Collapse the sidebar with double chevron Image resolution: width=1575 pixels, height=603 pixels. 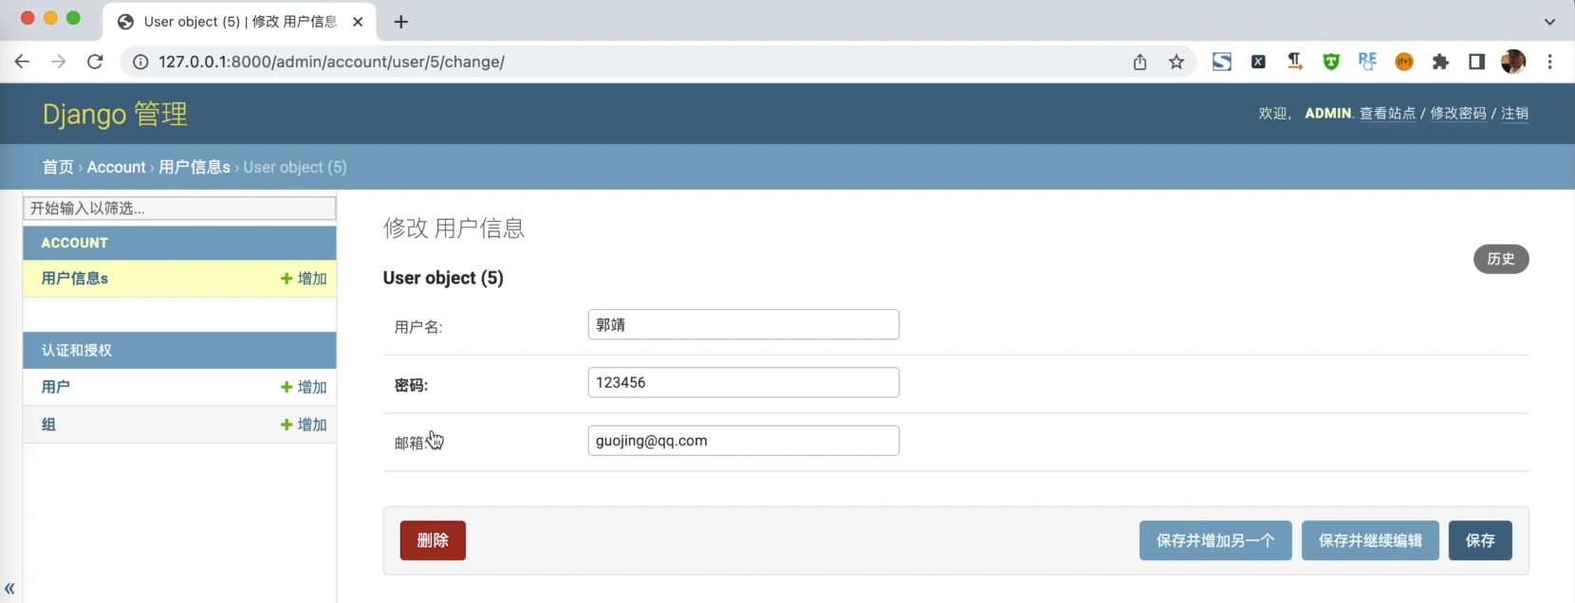[x=9, y=588]
